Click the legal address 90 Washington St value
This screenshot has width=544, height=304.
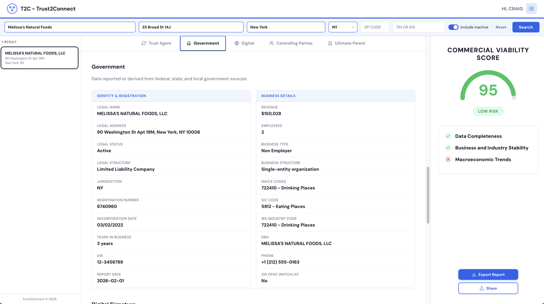coord(149,132)
